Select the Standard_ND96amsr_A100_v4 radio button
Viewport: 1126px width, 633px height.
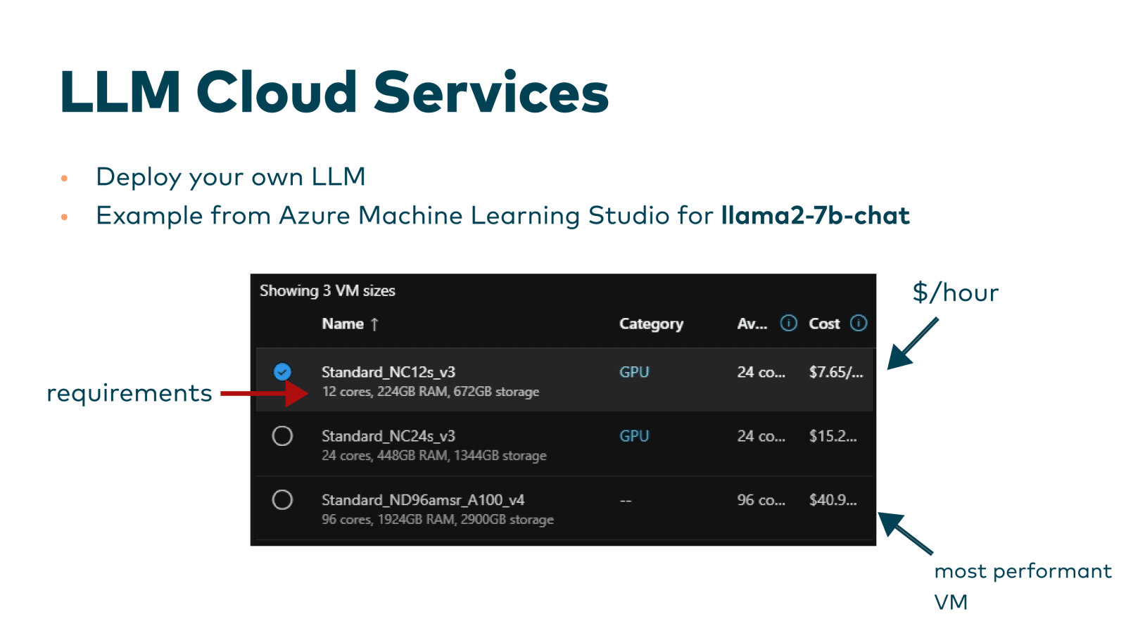pos(282,500)
